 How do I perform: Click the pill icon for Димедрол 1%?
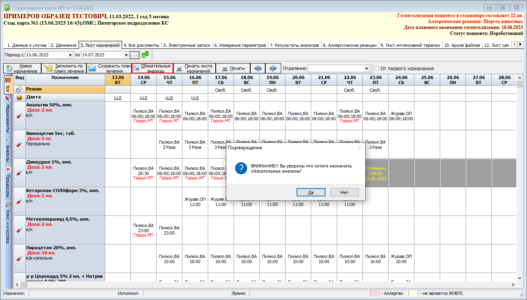(19, 173)
